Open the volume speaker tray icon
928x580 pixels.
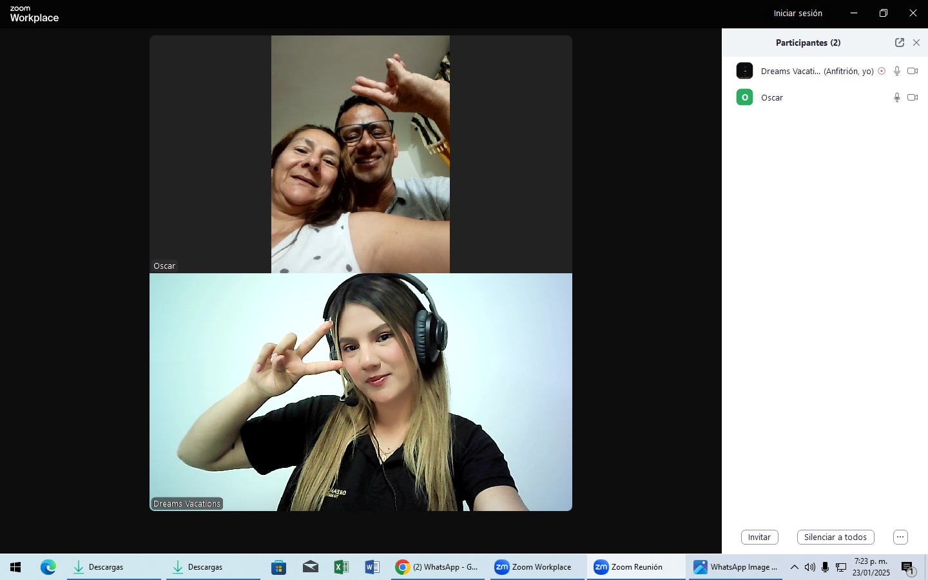pyautogui.click(x=809, y=567)
